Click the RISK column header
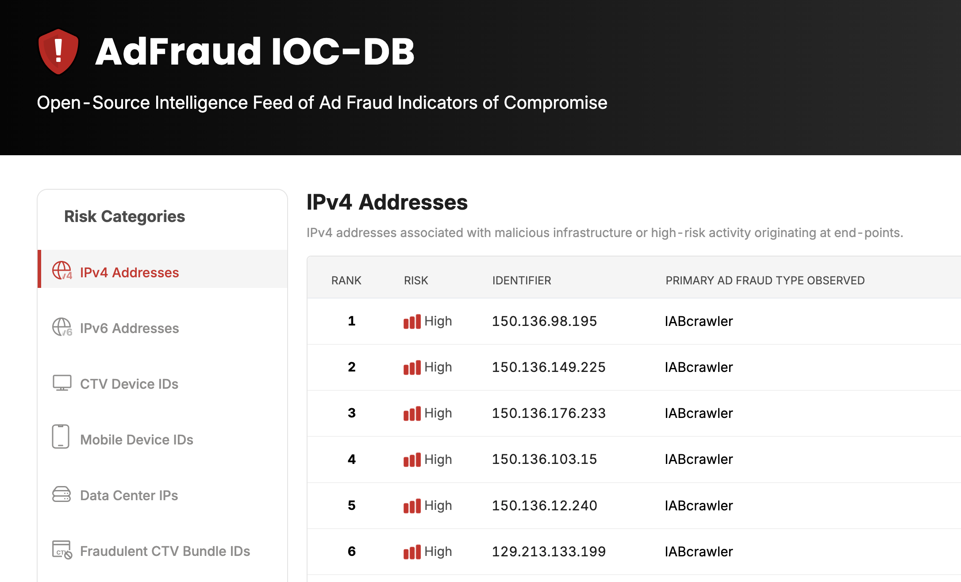Screen dimensions: 961x582 coord(415,280)
